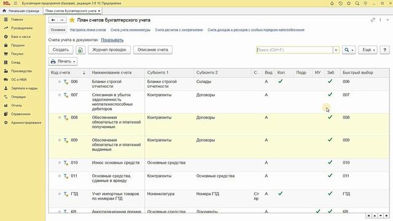The height and width of the screenshot is (221, 393).
Task: Expand account 009 row
Action: [x=60, y=140]
